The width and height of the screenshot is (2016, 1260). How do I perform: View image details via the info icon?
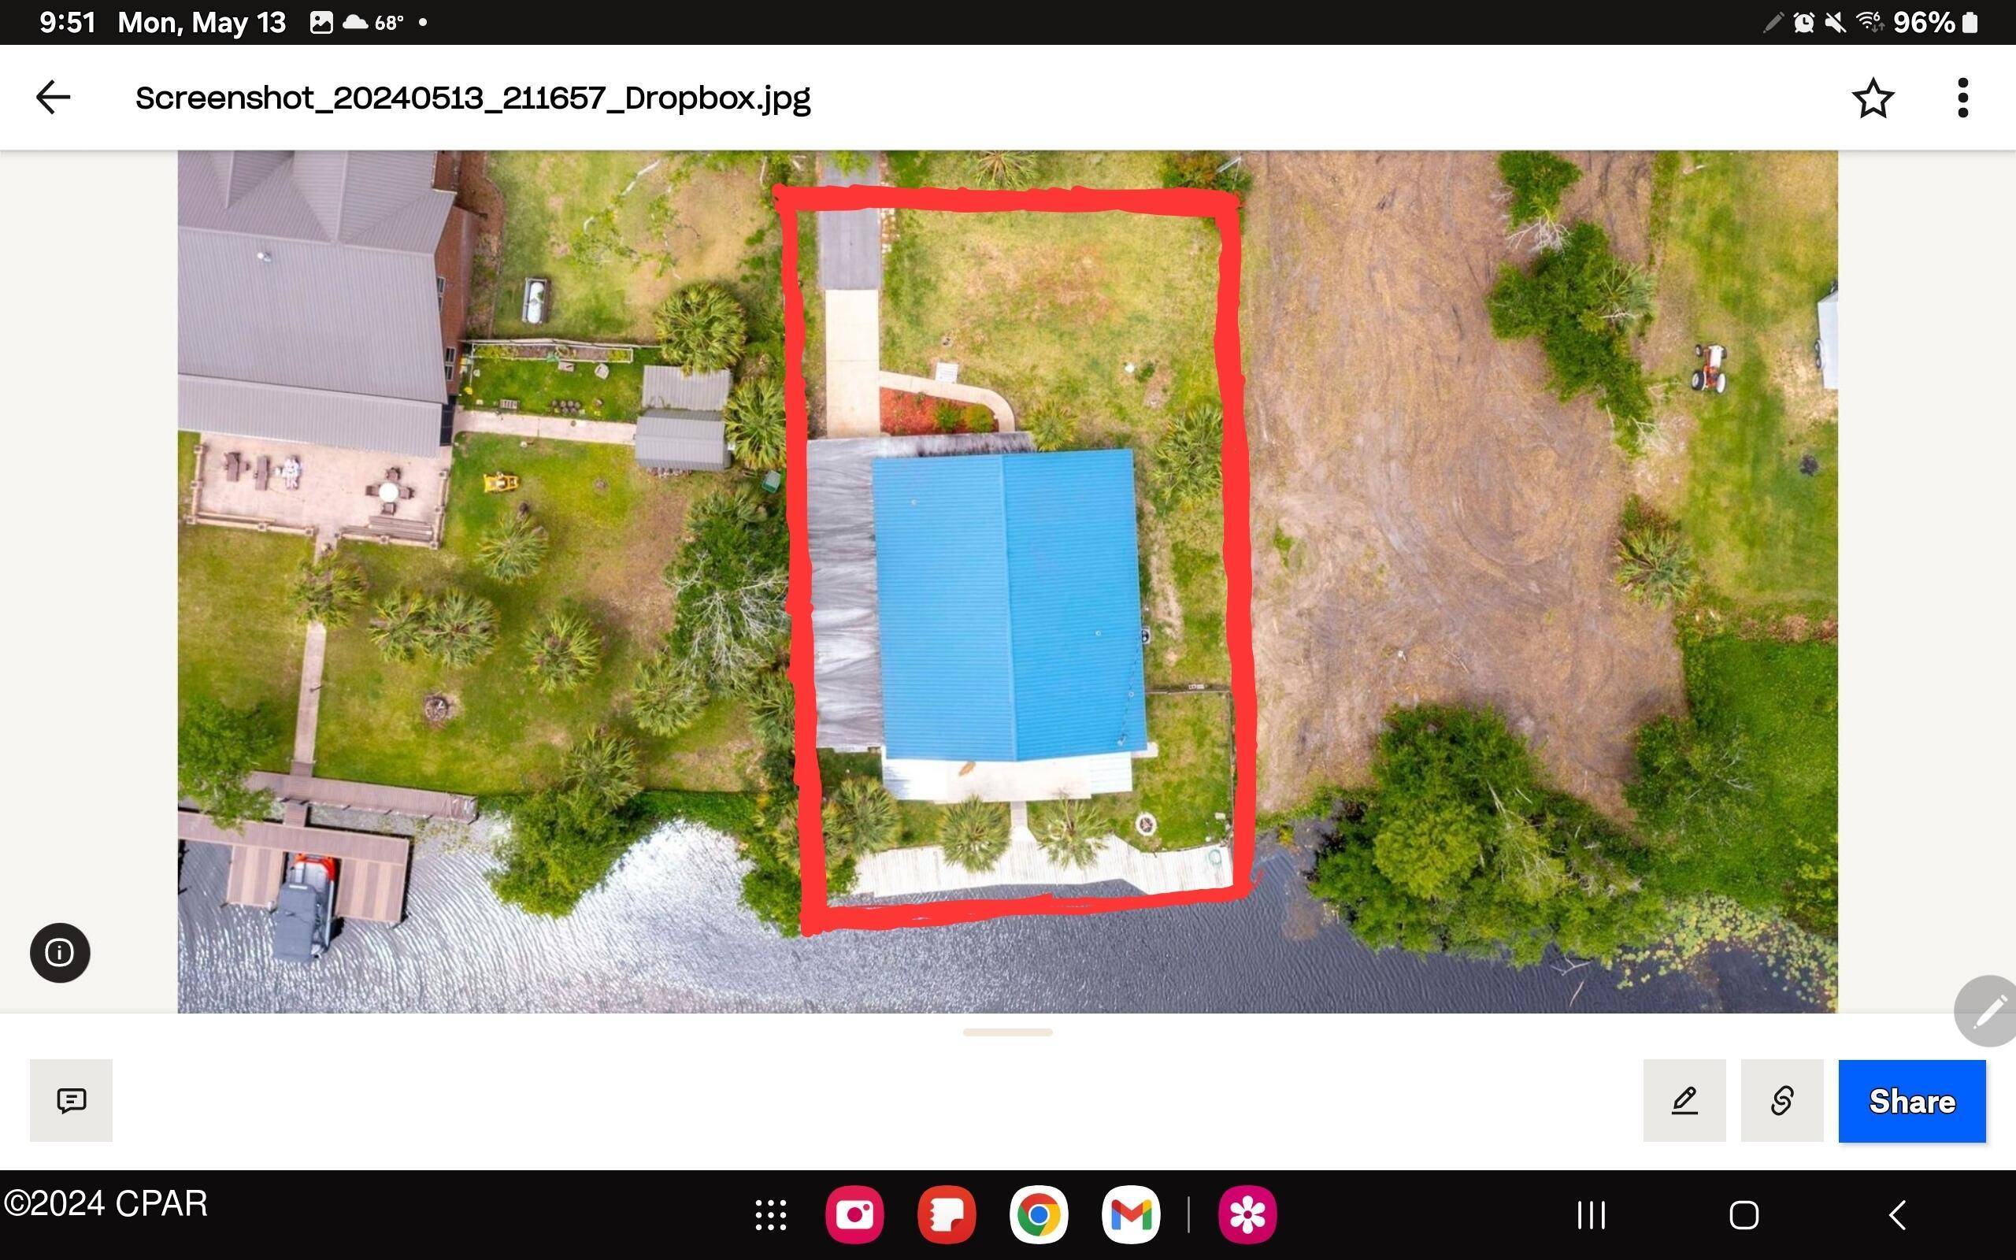[59, 953]
